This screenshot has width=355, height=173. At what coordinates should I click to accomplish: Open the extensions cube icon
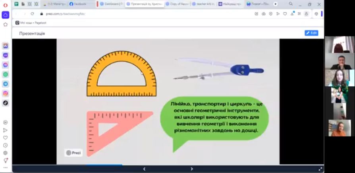click(x=316, y=14)
